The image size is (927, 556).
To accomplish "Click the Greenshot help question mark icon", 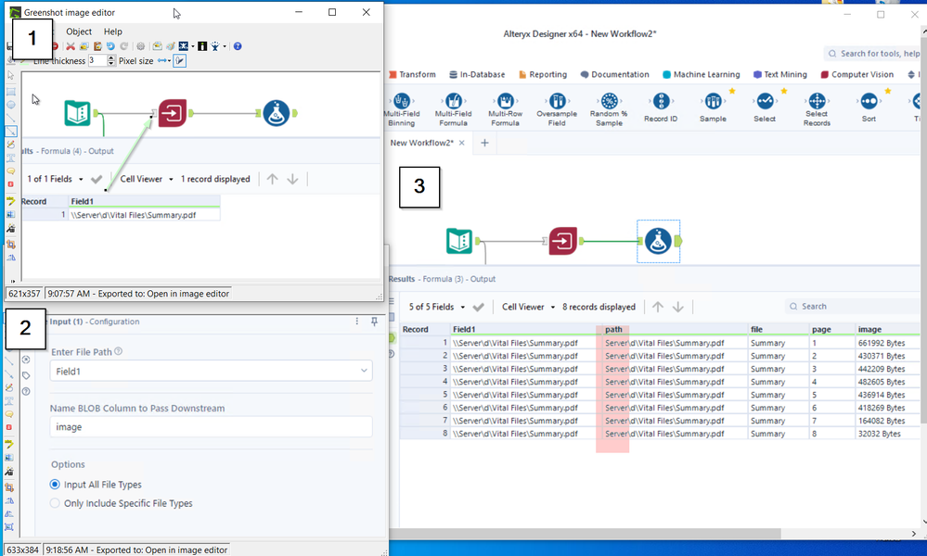I will (x=238, y=46).
